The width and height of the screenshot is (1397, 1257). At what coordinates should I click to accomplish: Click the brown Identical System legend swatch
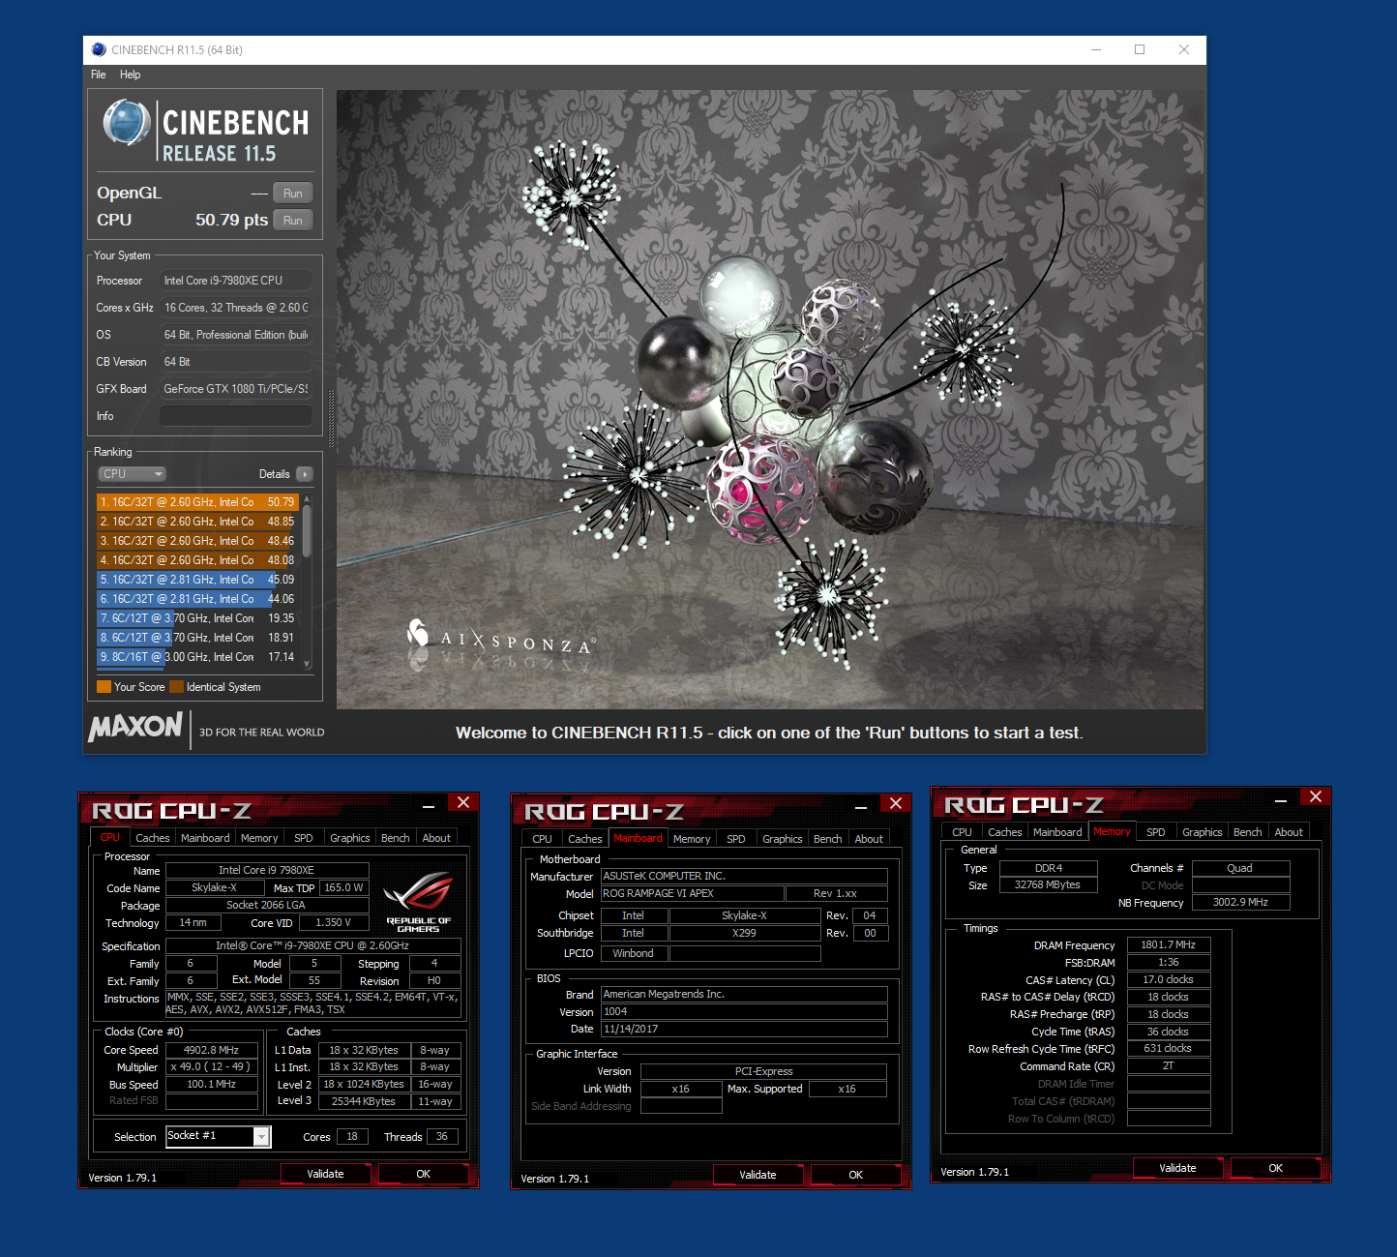click(x=176, y=687)
